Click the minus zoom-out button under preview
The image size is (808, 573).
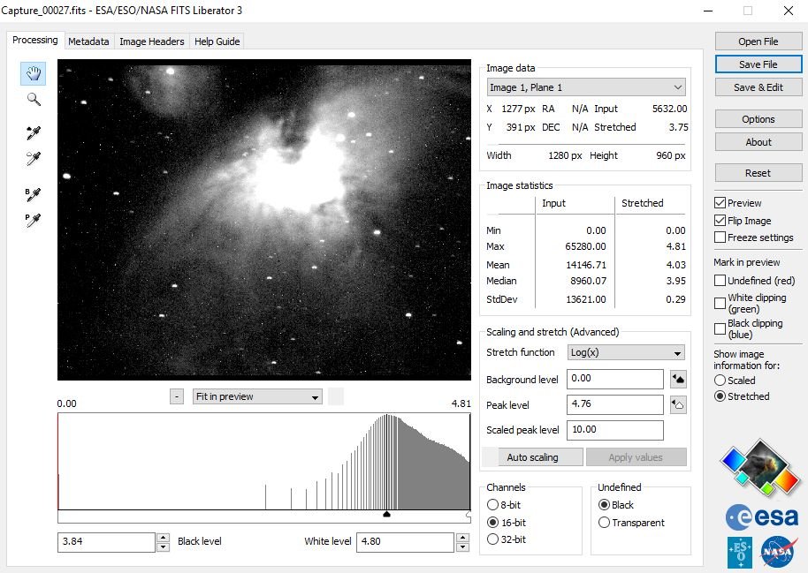(x=177, y=396)
